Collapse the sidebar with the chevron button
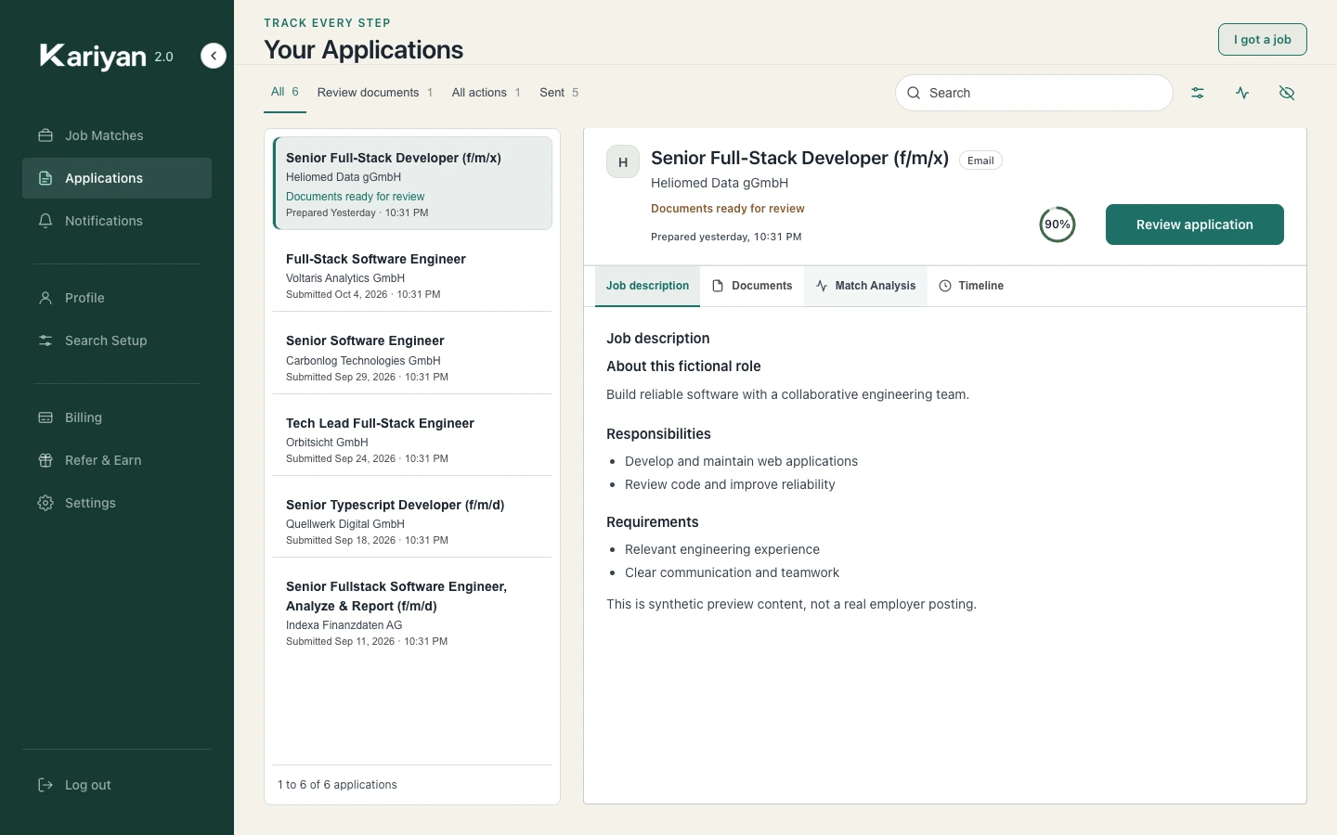Screen dimensions: 1337x835 click(x=214, y=56)
